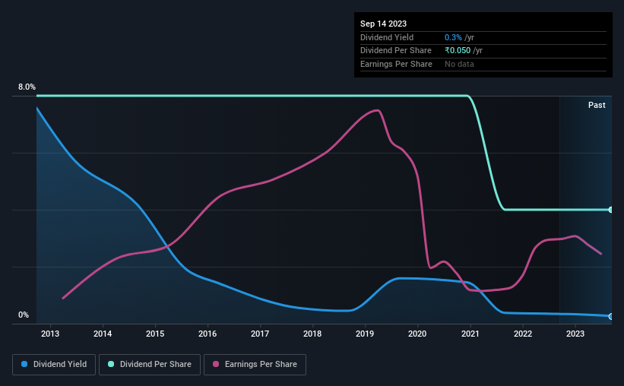Click the blue Dividend Yield legend dot
Image resolution: width=624 pixels, height=386 pixels.
click(x=24, y=364)
